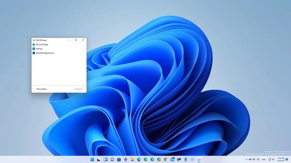Select the Settings process row
The width and height of the screenshot is (291, 163).
tap(59, 49)
